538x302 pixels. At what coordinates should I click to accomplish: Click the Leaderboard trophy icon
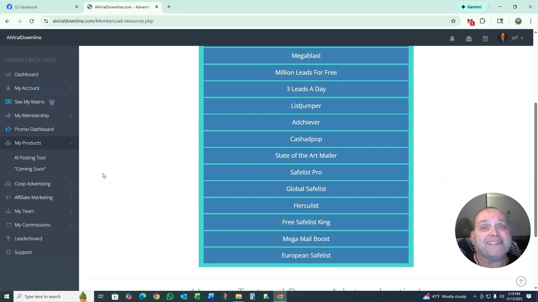coord(8,239)
